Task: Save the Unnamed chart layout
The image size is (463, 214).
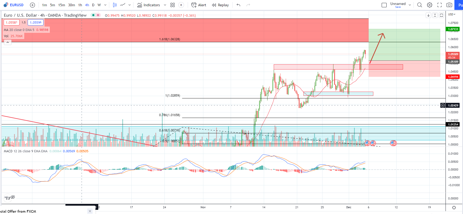Action: [398, 7]
